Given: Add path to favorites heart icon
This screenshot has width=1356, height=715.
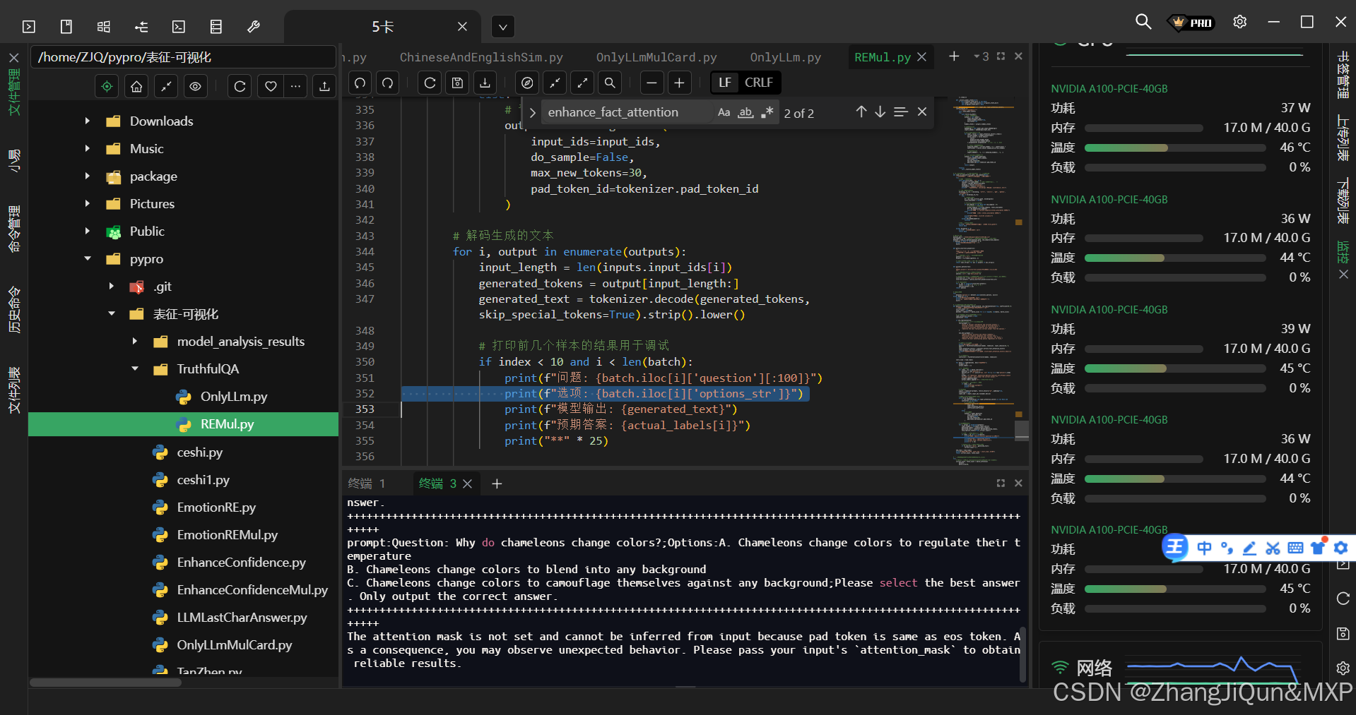Looking at the screenshot, I should pyautogui.click(x=271, y=86).
